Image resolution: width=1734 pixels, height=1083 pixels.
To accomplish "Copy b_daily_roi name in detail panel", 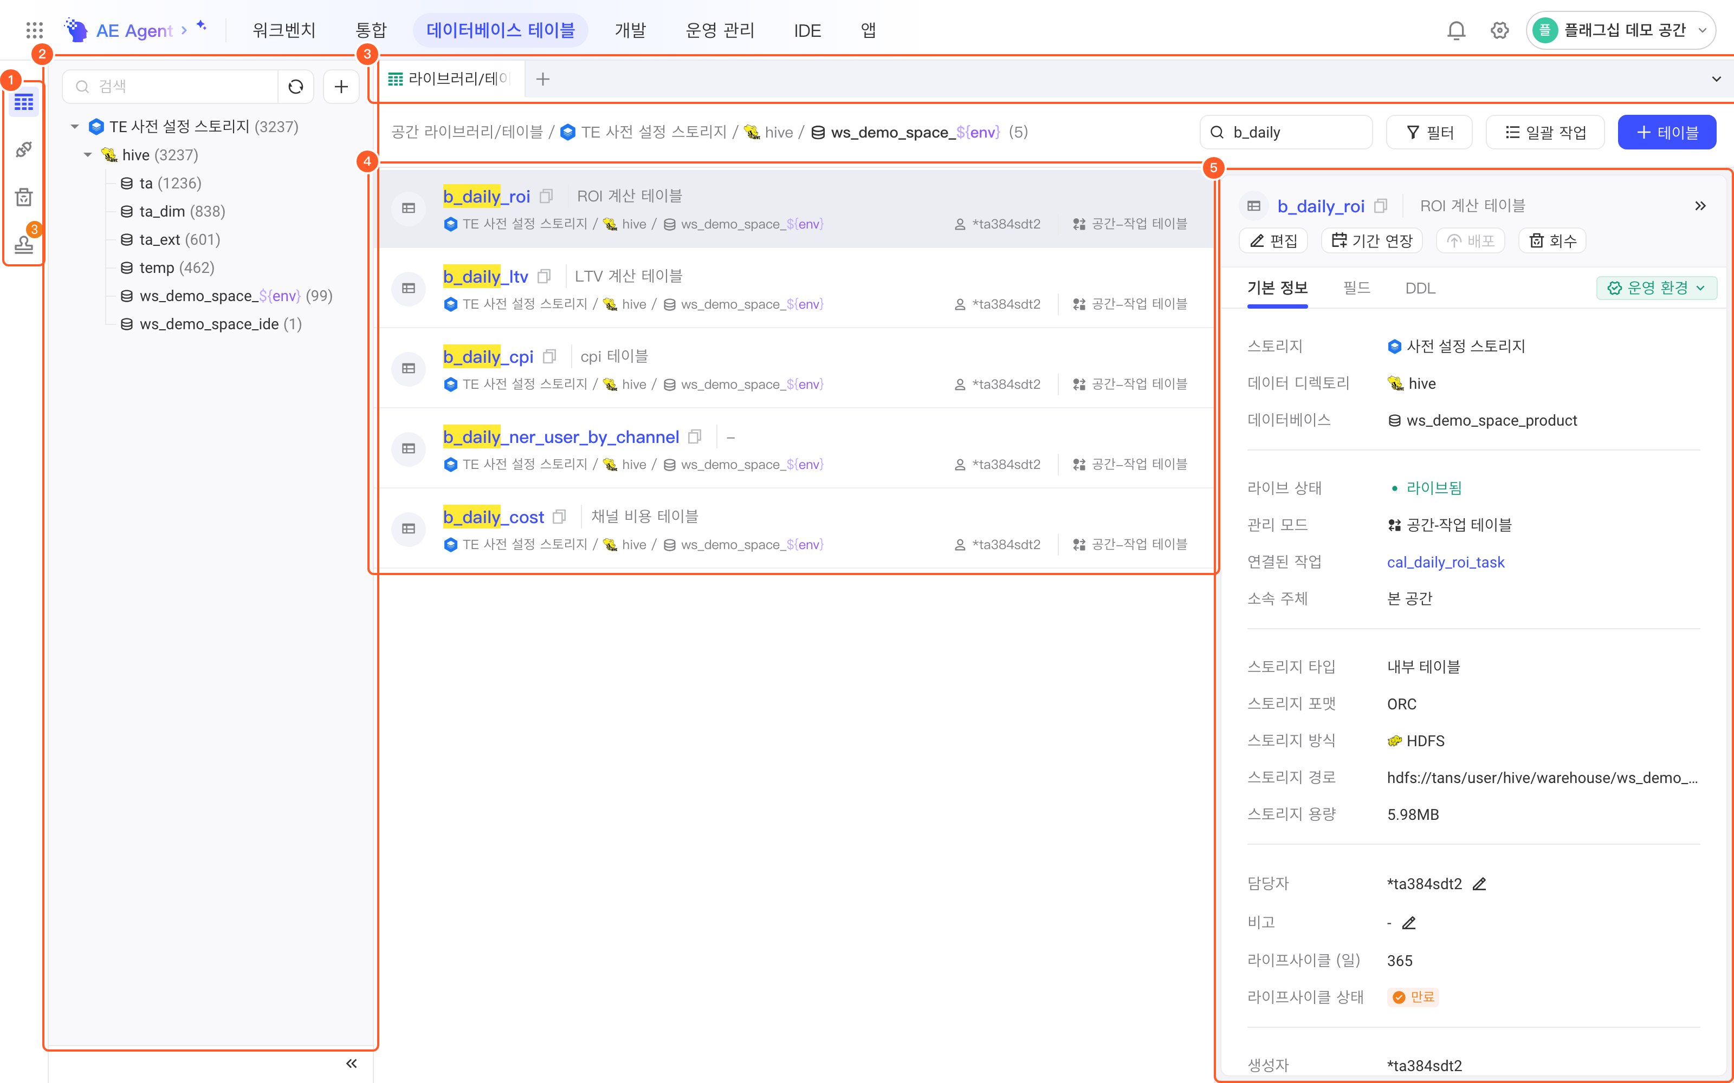I will pyautogui.click(x=1381, y=206).
